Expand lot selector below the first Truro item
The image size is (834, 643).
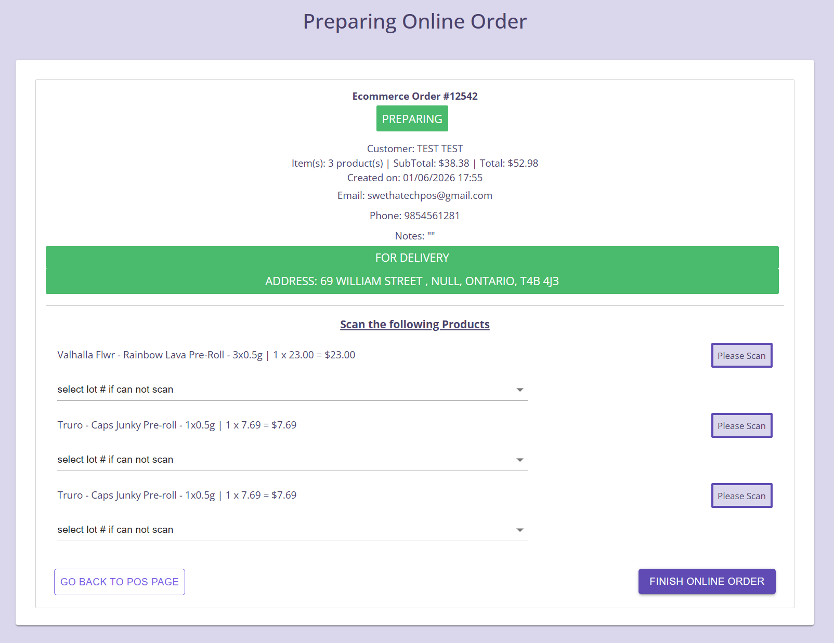(x=292, y=460)
